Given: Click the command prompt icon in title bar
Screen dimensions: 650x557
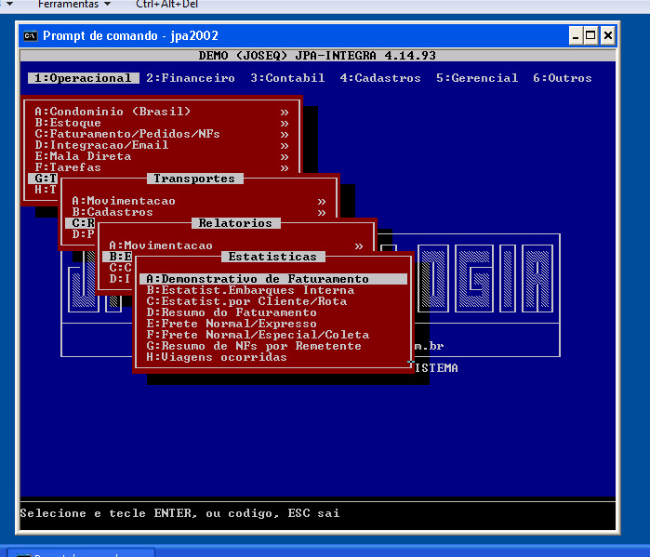Looking at the screenshot, I should pos(31,36).
